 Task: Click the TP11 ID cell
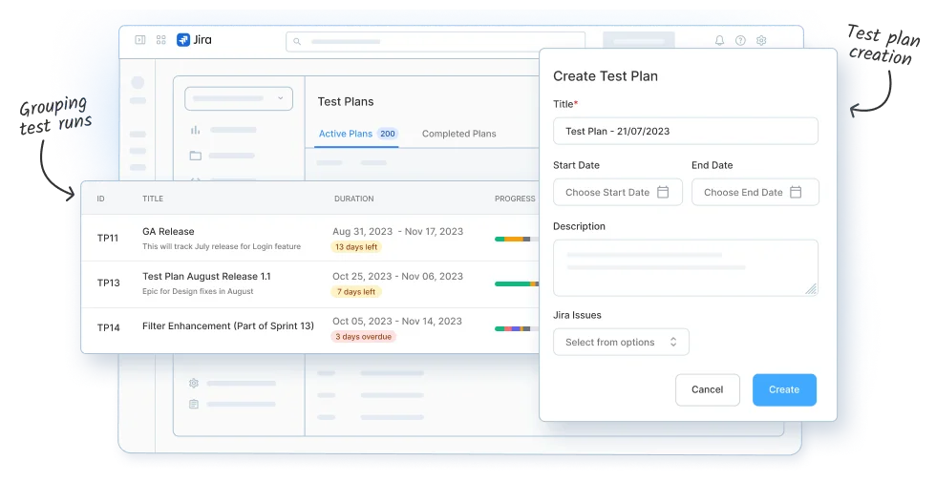108,238
